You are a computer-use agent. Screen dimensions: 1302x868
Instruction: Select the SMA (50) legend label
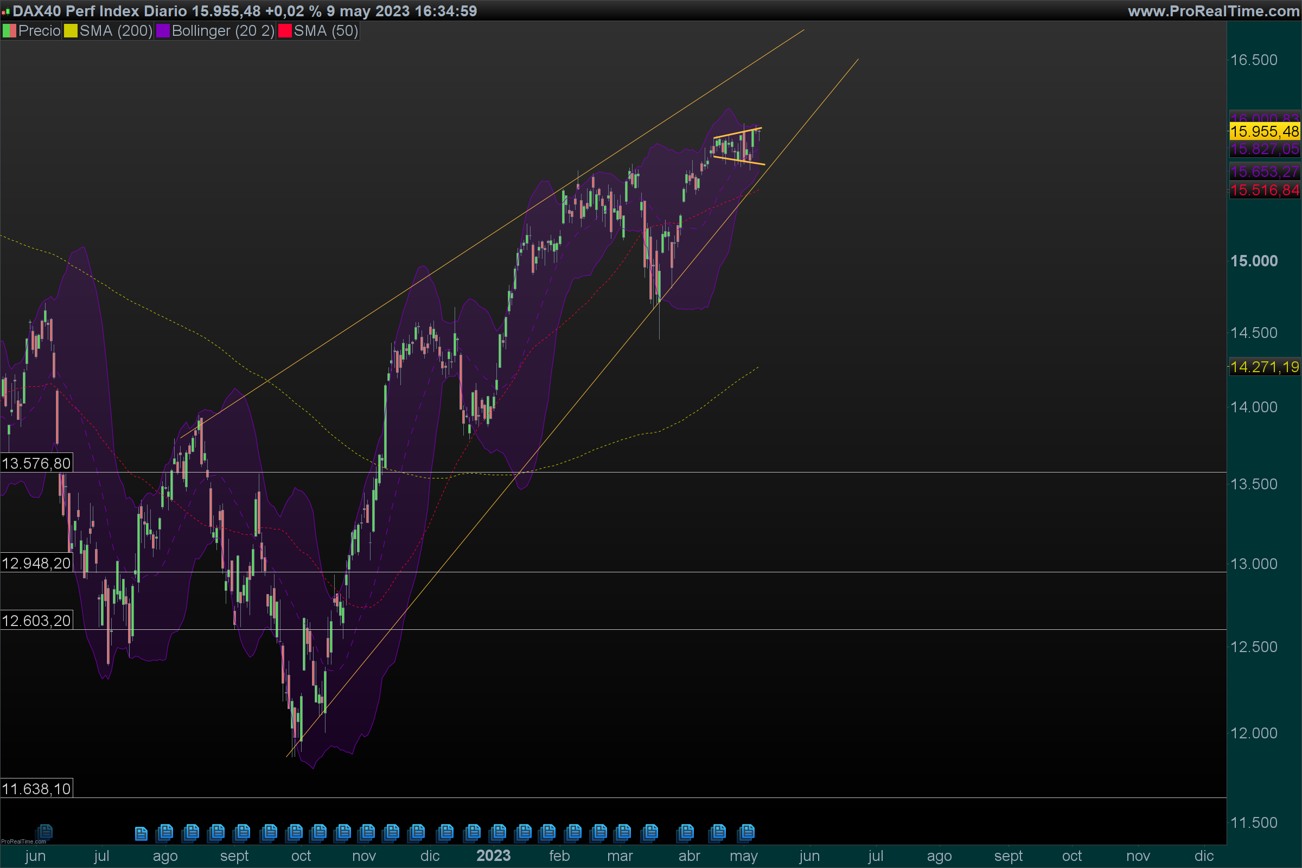pos(325,31)
